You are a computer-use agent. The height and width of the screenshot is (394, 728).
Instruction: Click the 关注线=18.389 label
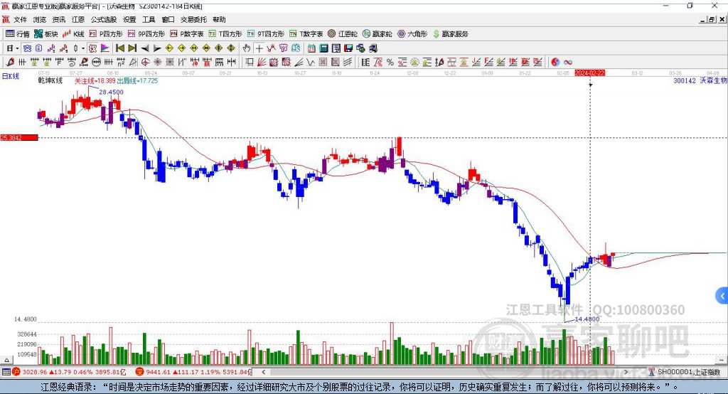coord(95,80)
